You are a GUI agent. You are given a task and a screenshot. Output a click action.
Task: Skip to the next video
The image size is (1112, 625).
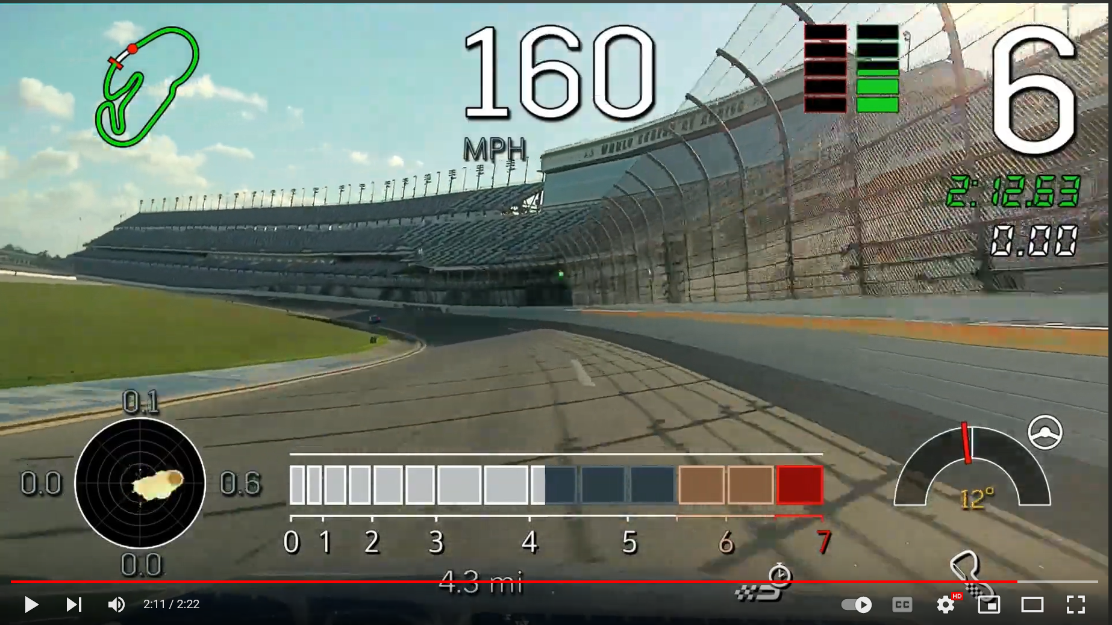pos(73,604)
